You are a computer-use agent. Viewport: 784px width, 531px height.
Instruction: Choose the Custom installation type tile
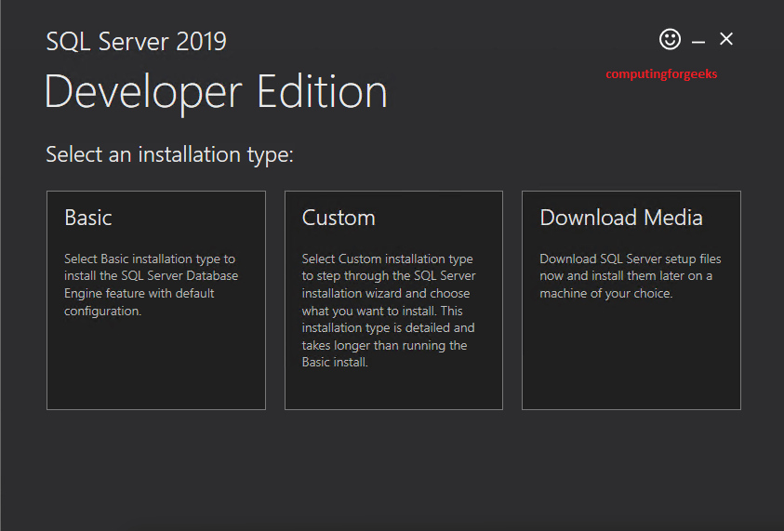tap(393, 300)
